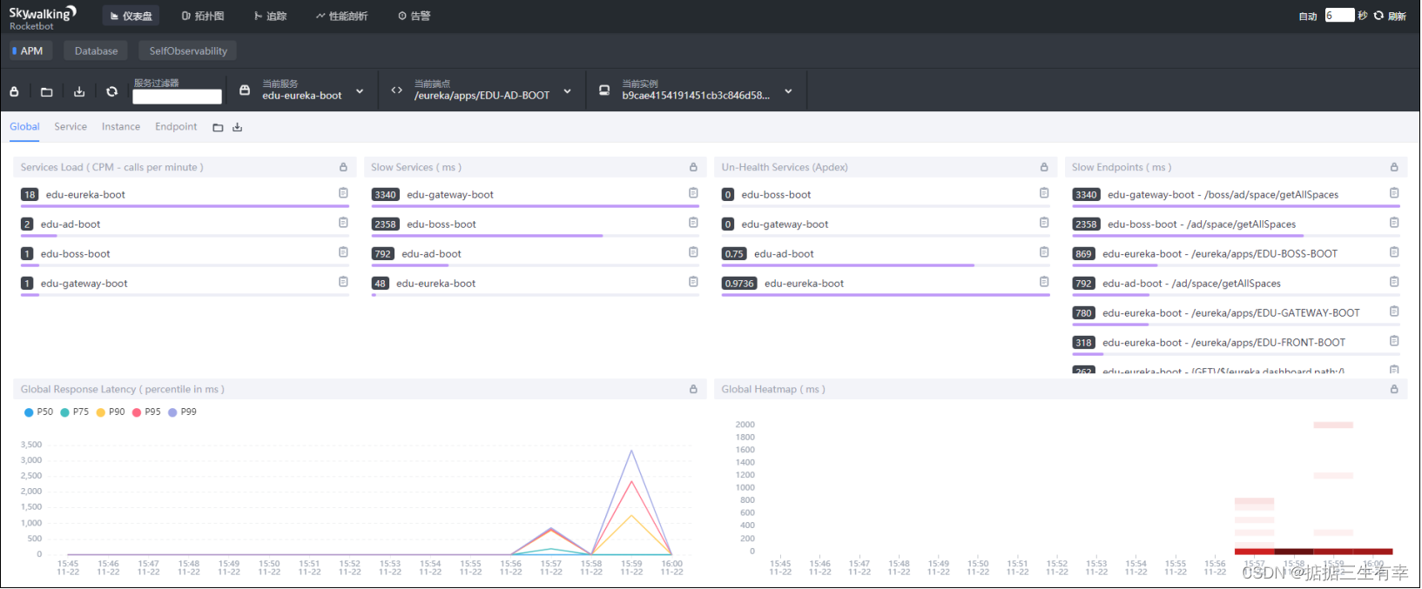Screen dimensions: 1422x589
Task: Copy edu-eureka-boot in the Slow Services list
Action: pyautogui.click(x=693, y=282)
